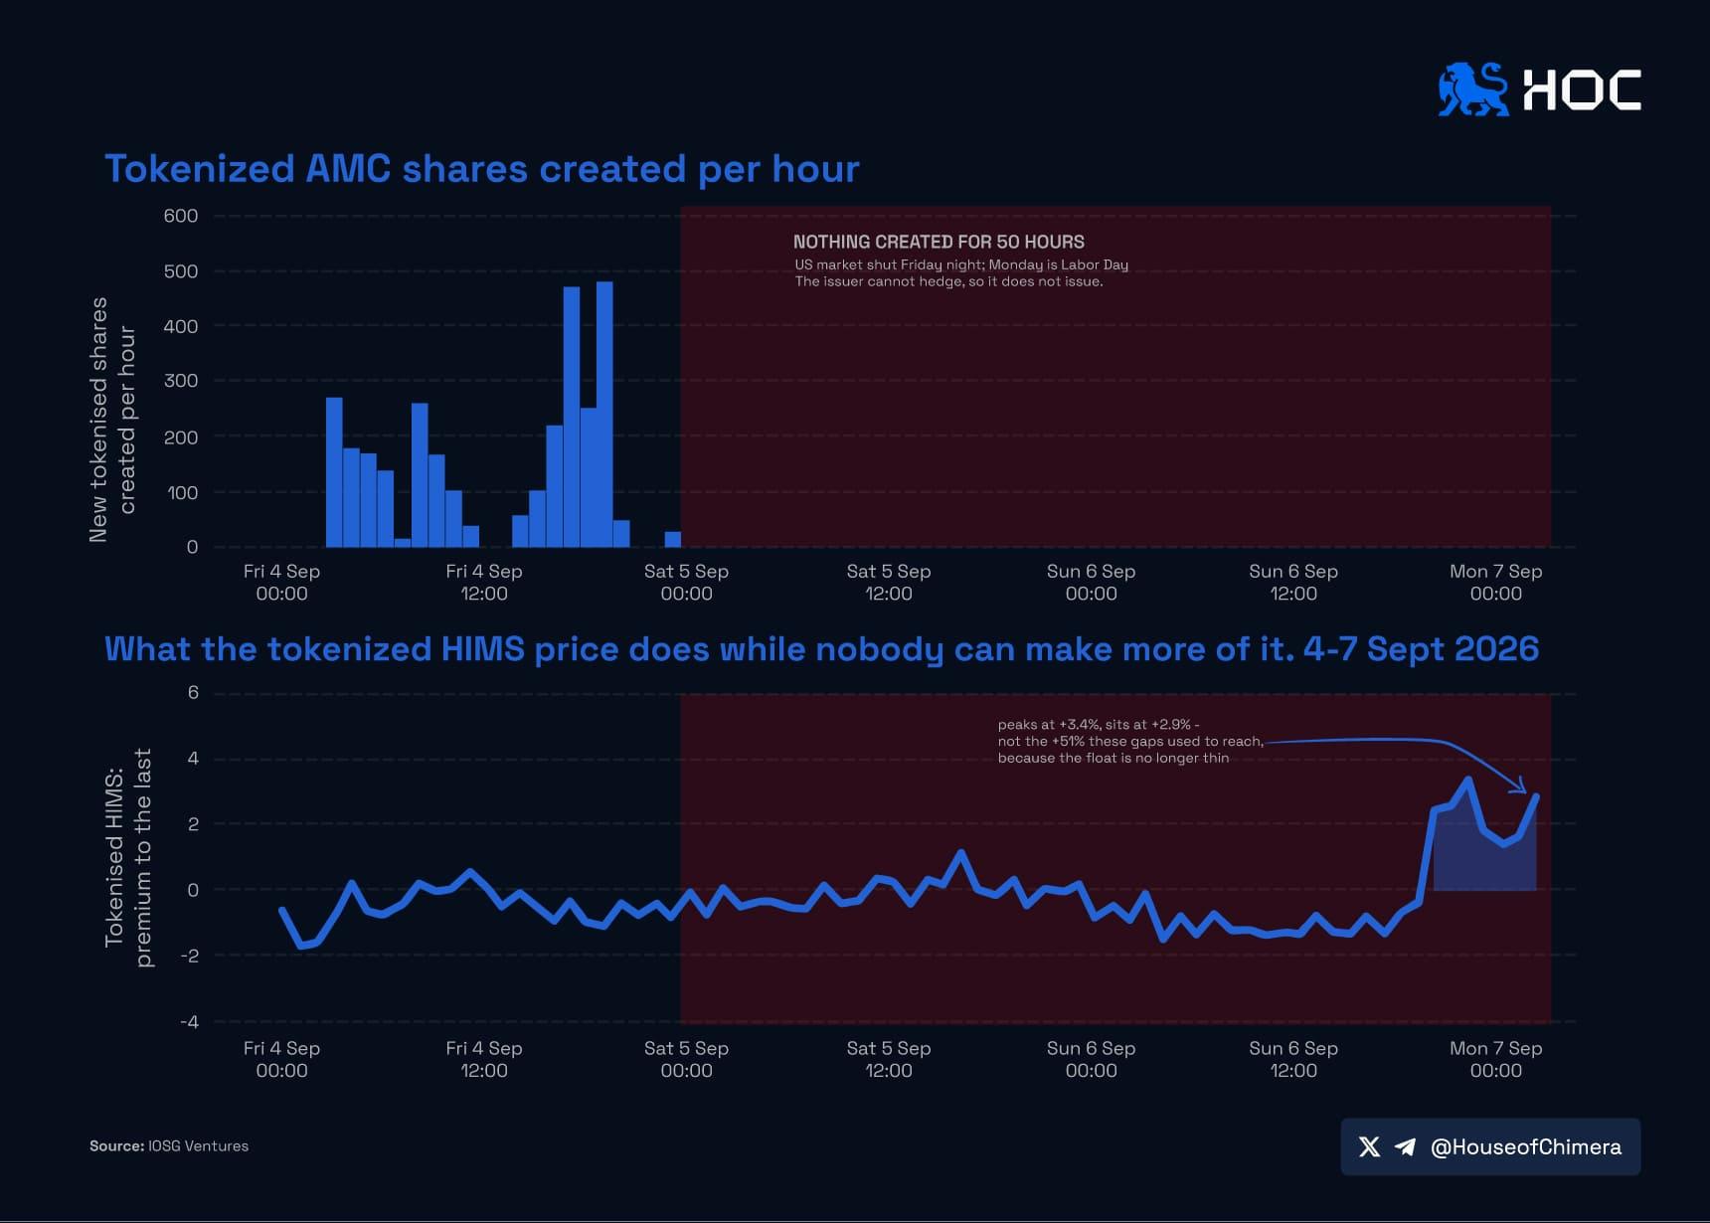The height and width of the screenshot is (1223, 1710).
Task: Click the tallest blue bar near 480
Action: pyautogui.click(x=604, y=415)
